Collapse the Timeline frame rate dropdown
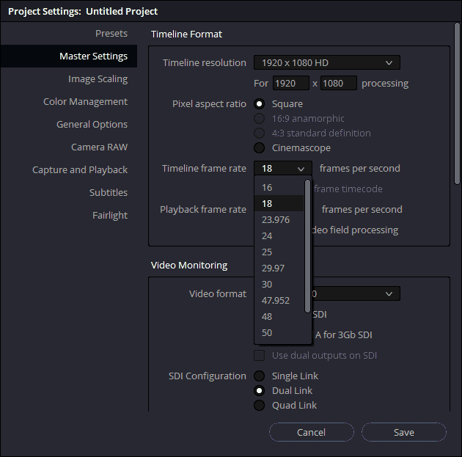Image resolution: width=462 pixels, height=457 pixels. [283, 168]
